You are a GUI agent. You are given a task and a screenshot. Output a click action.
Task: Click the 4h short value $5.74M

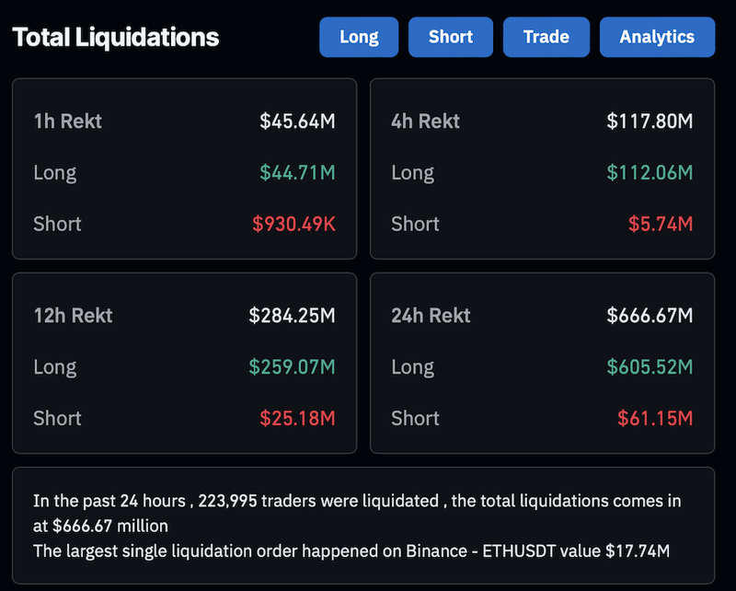coord(660,224)
